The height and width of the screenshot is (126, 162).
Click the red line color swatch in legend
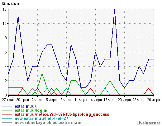[7, 114]
